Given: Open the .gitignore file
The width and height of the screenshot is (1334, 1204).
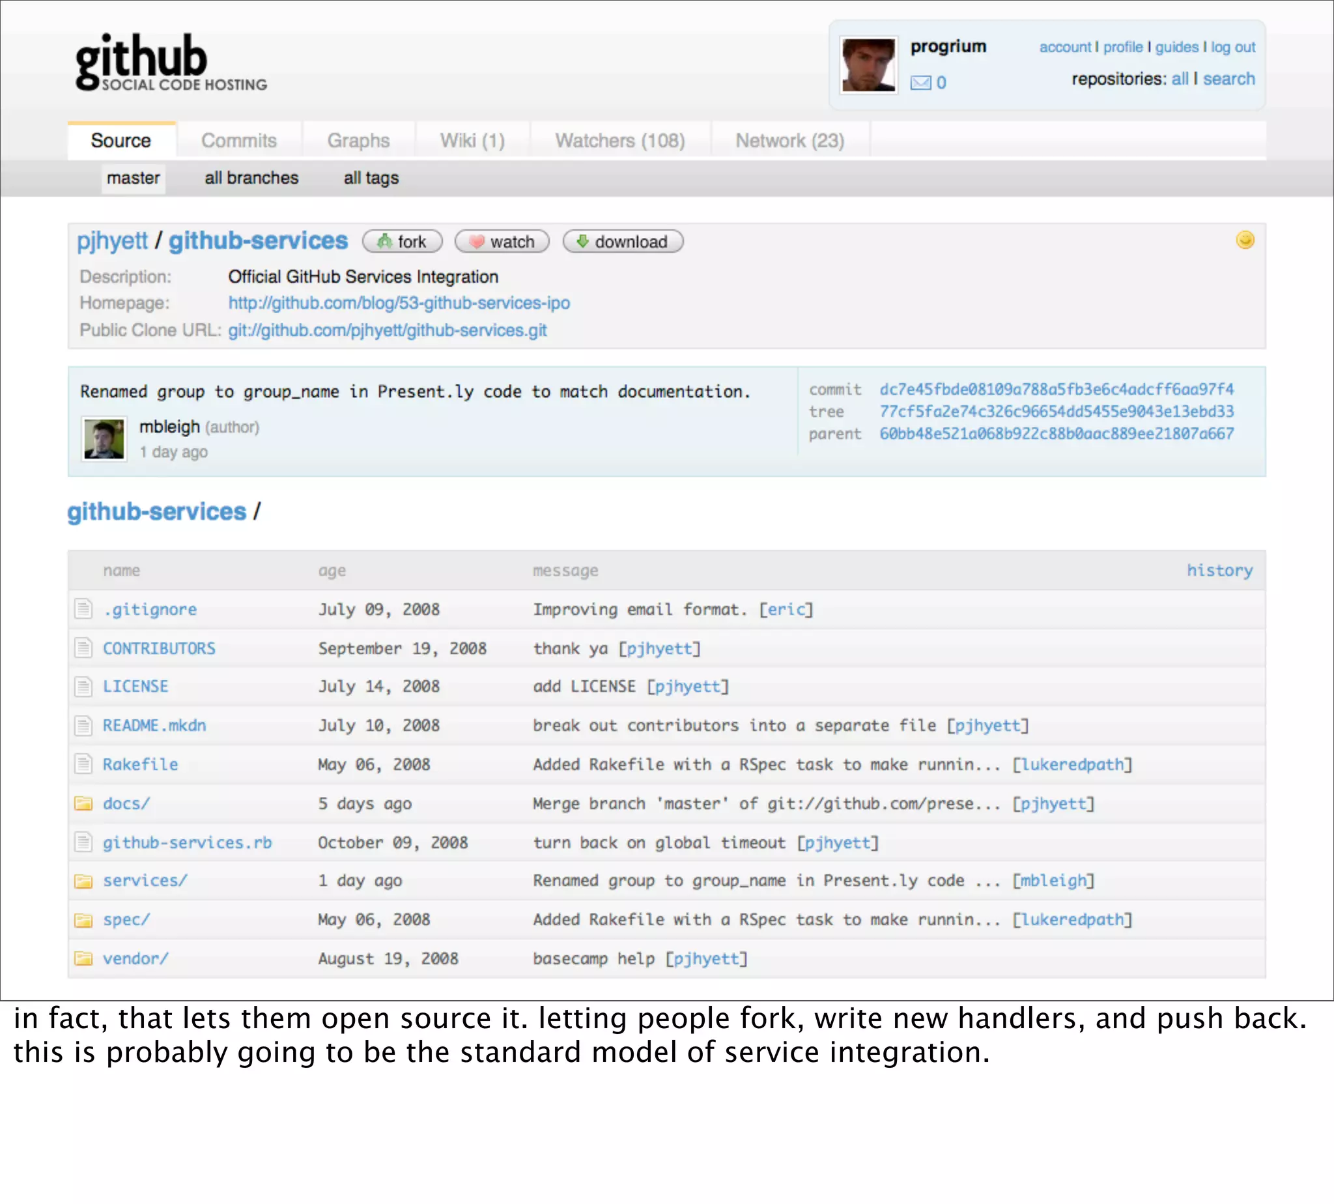Looking at the screenshot, I should 149,609.
